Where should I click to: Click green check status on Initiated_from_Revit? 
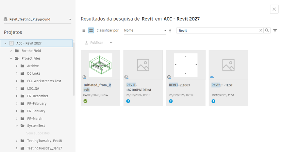coord(86,101)
